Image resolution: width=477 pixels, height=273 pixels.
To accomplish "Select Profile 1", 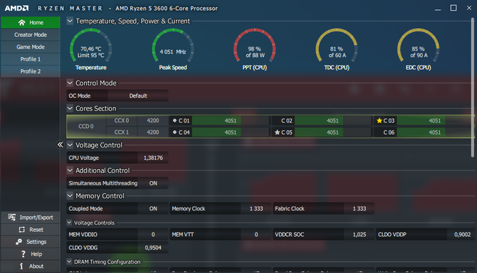I will (x=31, y=59).
